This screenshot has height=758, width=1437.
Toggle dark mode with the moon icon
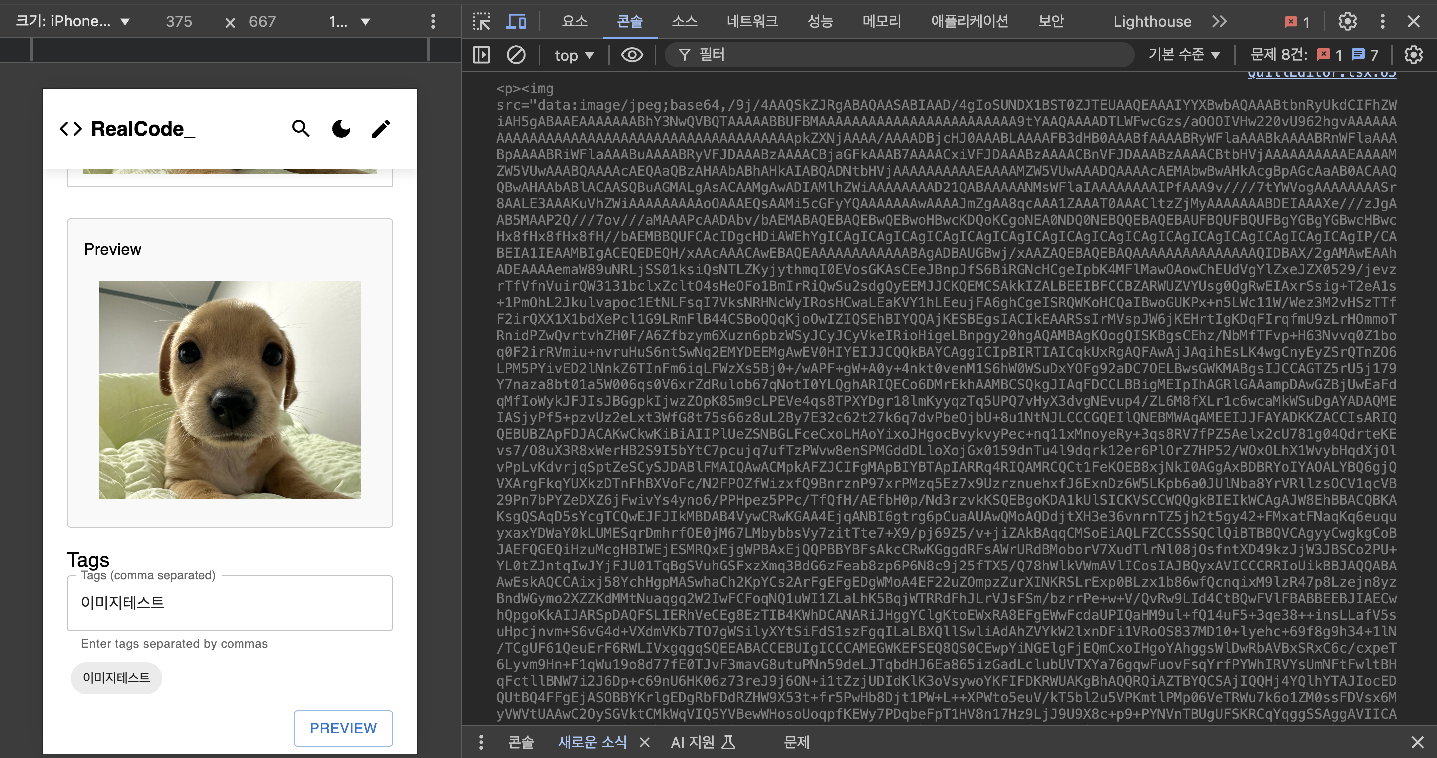point(341,129)
